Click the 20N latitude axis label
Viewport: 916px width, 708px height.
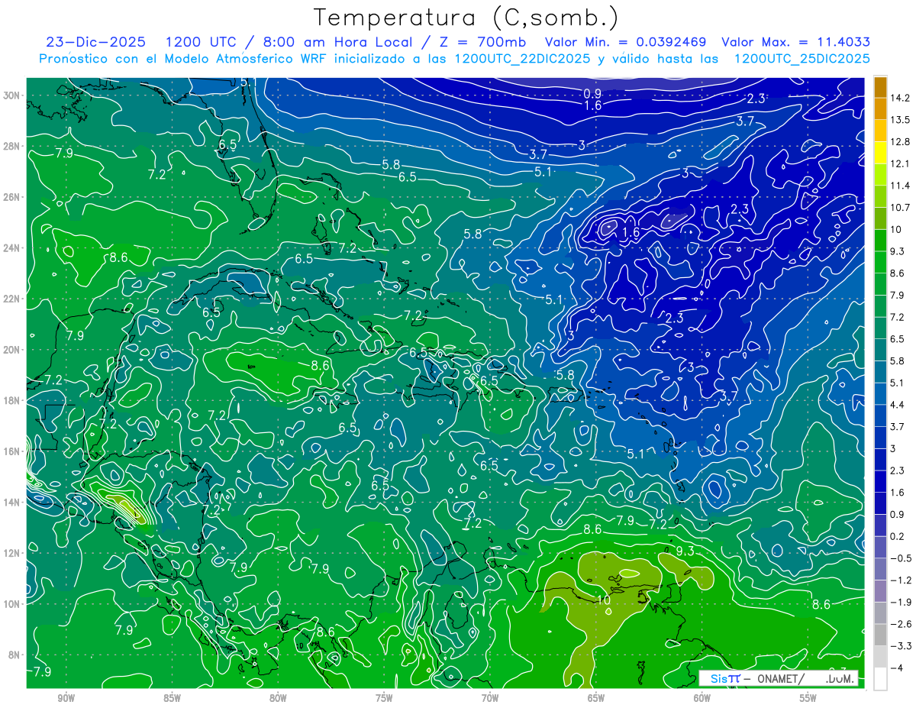(x=12, y=350)
